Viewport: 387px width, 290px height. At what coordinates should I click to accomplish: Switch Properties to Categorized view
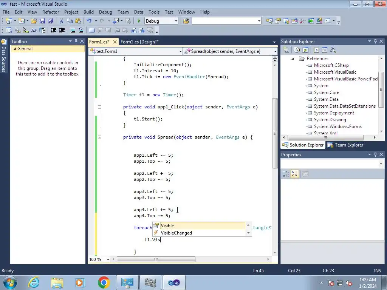286,174
